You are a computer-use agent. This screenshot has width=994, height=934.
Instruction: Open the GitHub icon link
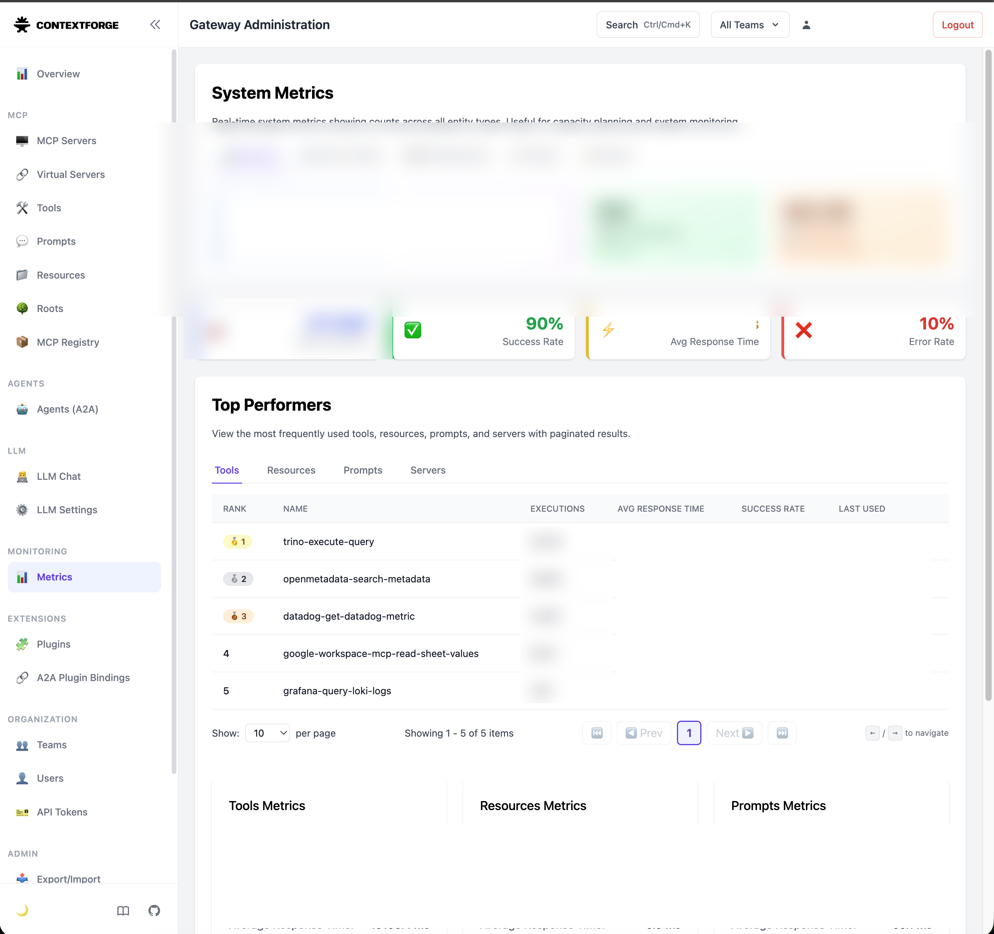pos(154,911)
